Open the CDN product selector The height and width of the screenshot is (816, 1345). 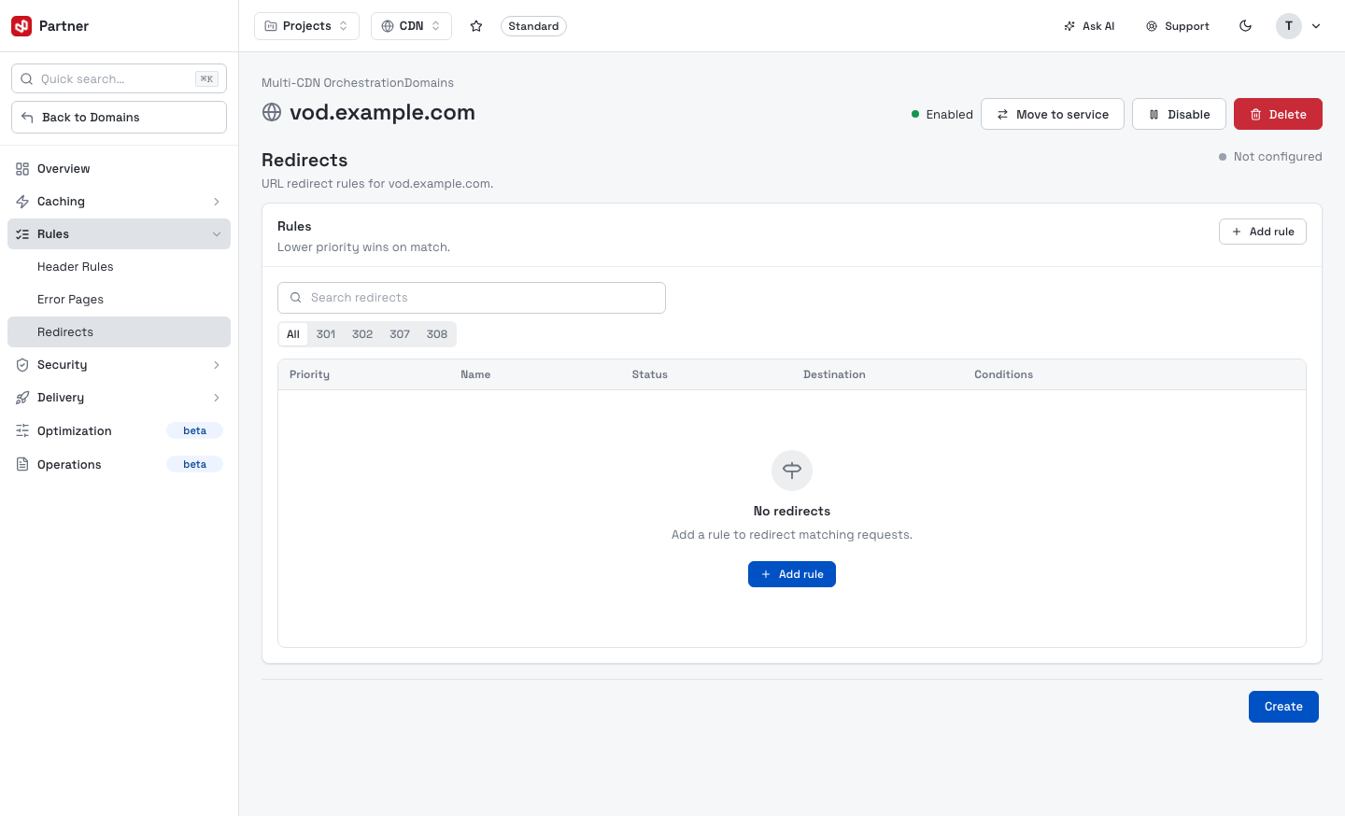[x=411, y=26]
